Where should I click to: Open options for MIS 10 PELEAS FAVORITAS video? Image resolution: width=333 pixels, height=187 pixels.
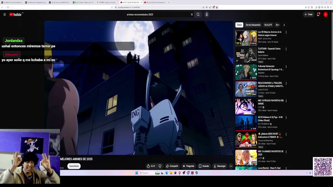click(x=286, y=101)
